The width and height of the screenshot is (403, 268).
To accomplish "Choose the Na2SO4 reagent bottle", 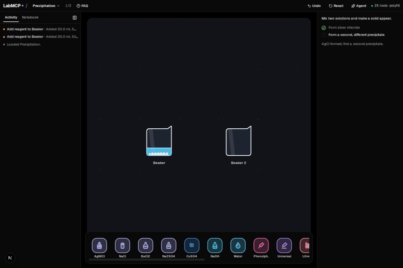I will 168,246.
